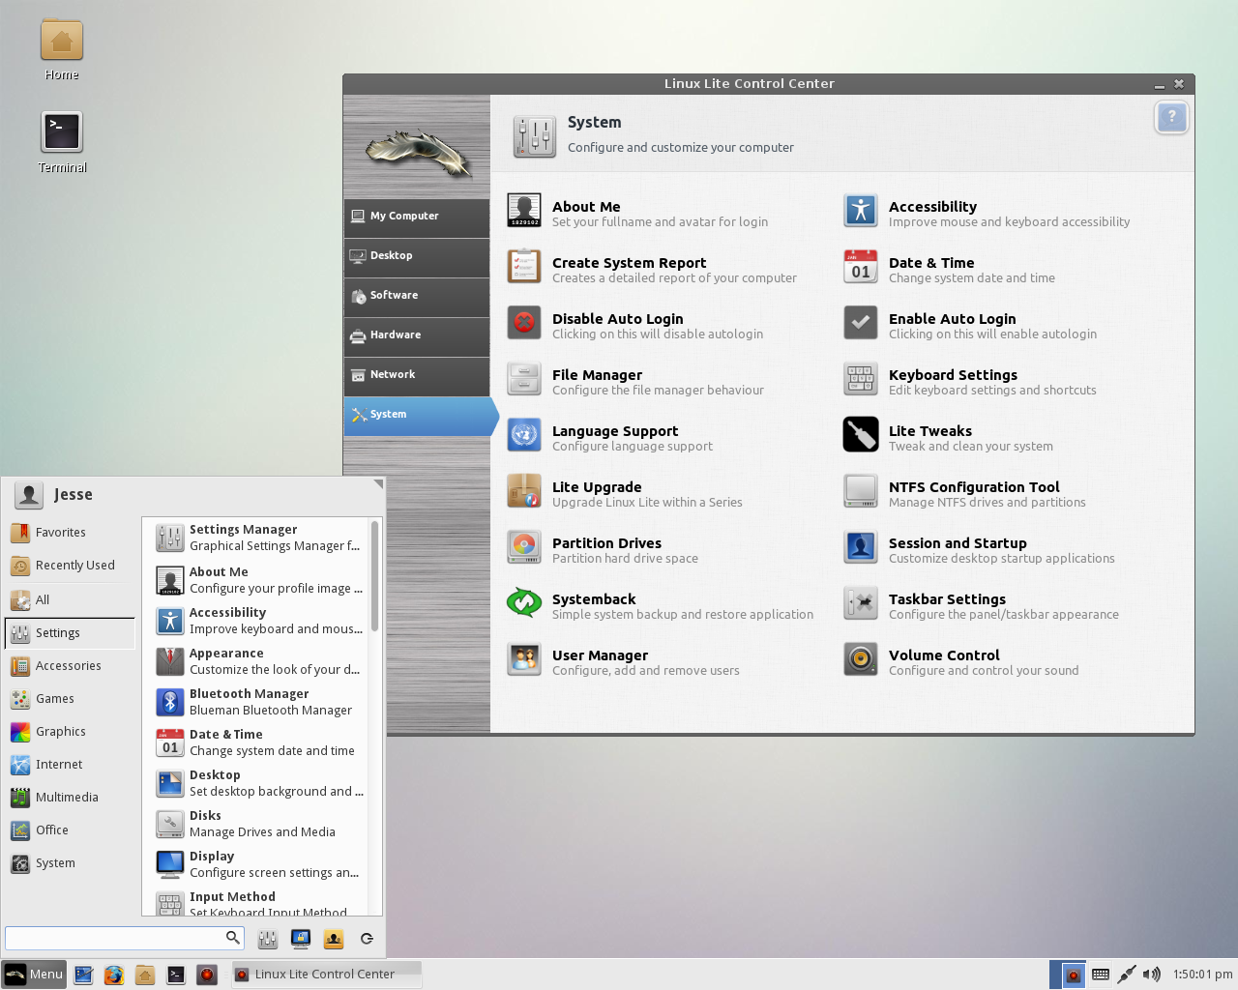Screen dimensions: 1238x990
Task: Open Create System Report clipboard icon
Action: 524,267
